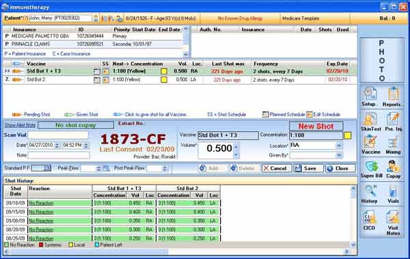Open the Show Alert Note link
Viewport: 410px width, 259px height.
coord(20,125)
